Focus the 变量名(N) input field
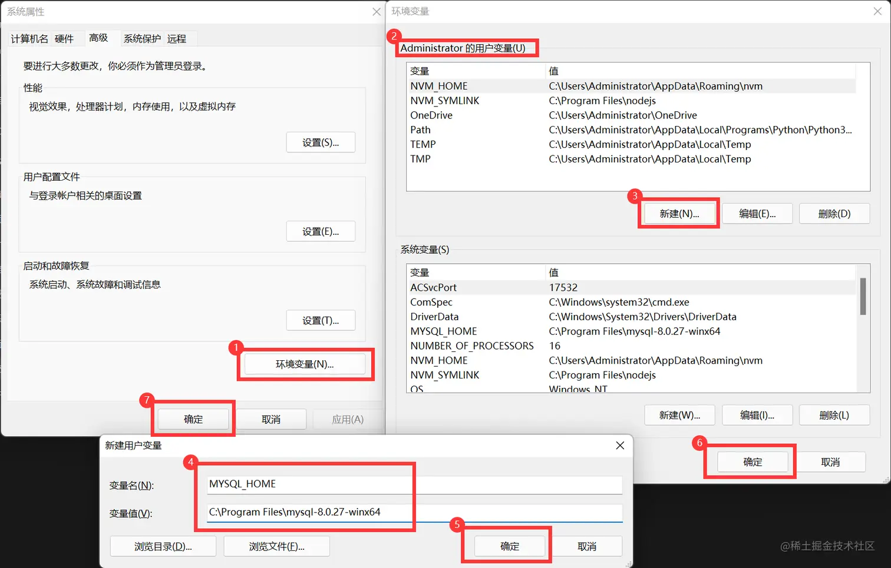 [x=415, y=484]
